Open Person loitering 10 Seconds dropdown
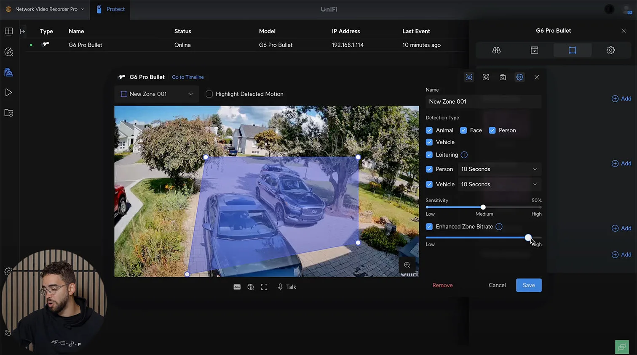 click(x=499, y=169)
